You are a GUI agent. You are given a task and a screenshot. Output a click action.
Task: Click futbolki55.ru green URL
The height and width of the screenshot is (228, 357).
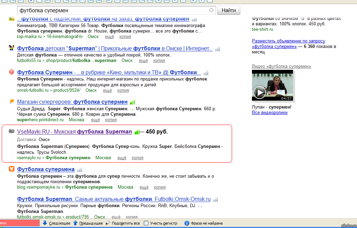(67, 61)
